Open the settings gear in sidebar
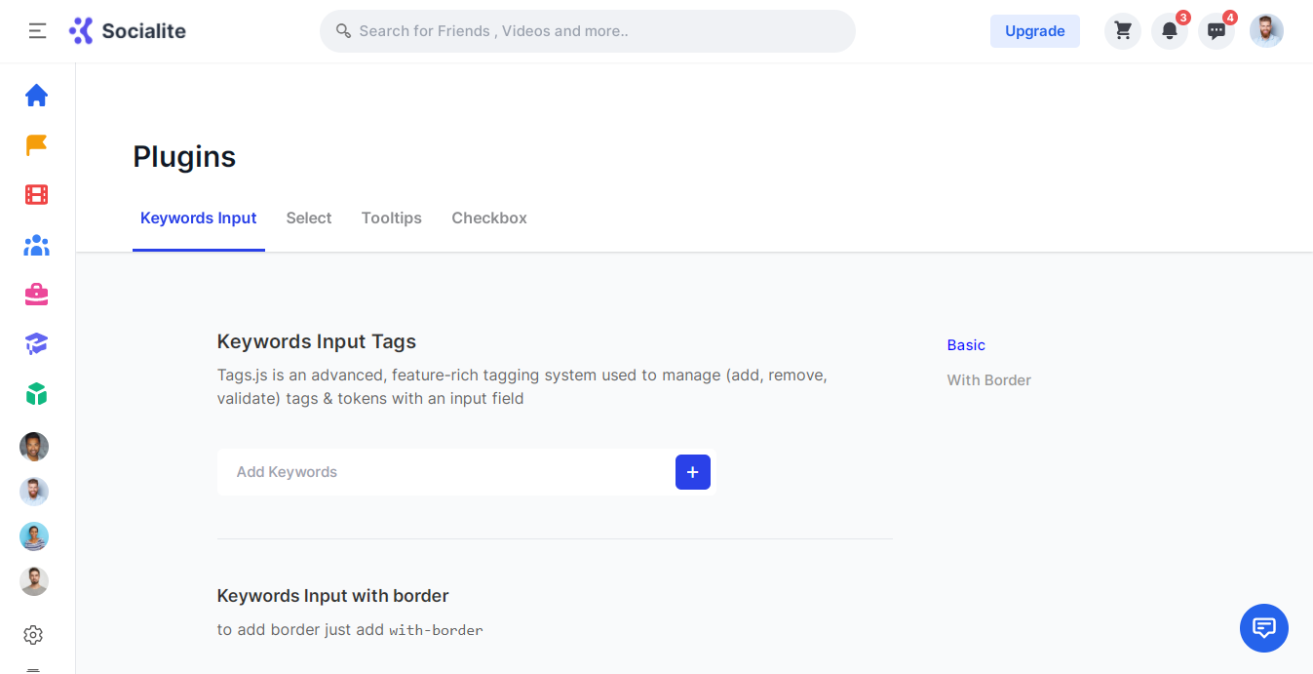Image resolution: width=1313 pixels, height=674 pixels. coord(33,635)
